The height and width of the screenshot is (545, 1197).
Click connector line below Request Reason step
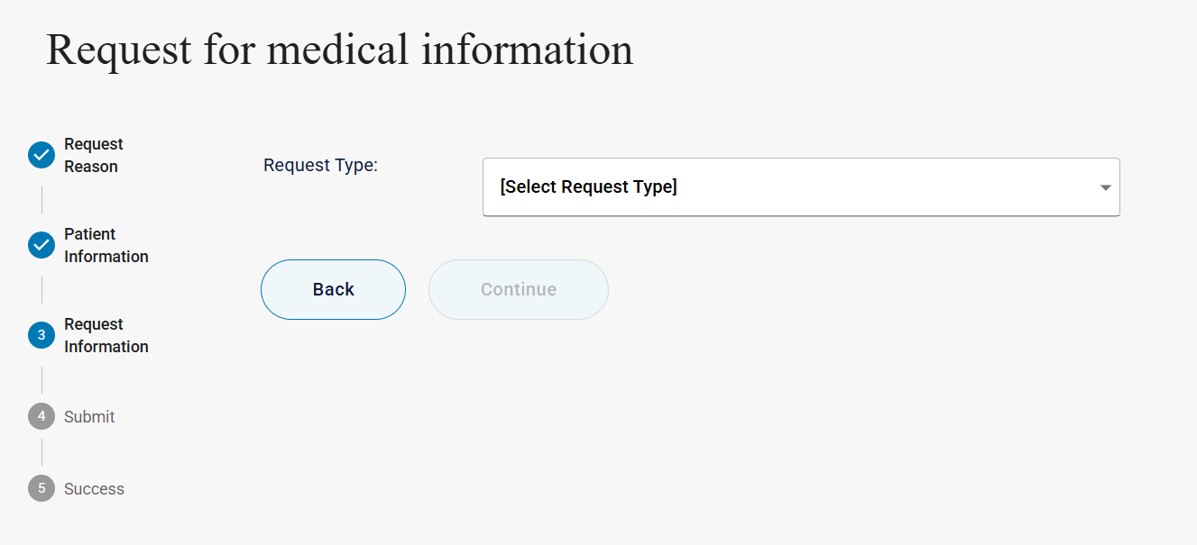tap(41, 200)
